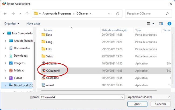The image size is (175, 110).
Task: Select the CCUpdate application file
Action: 52,78
